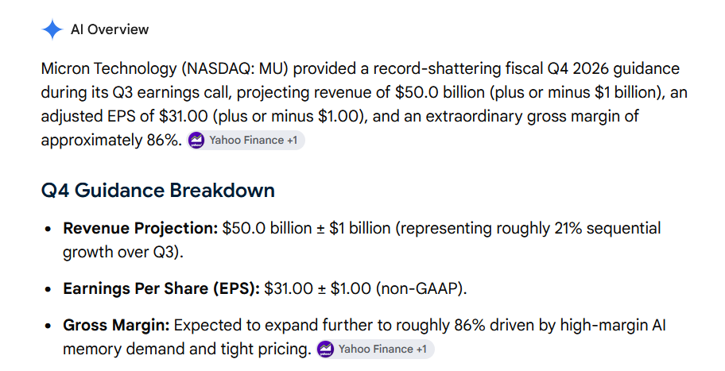Click the bullet dot before Revenue Projection
The width and height of the screenshot is (725, 371).
point(48,229)
